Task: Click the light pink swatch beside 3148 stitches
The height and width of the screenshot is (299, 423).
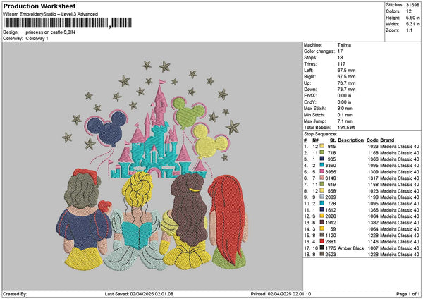Action: click(322, 178)
